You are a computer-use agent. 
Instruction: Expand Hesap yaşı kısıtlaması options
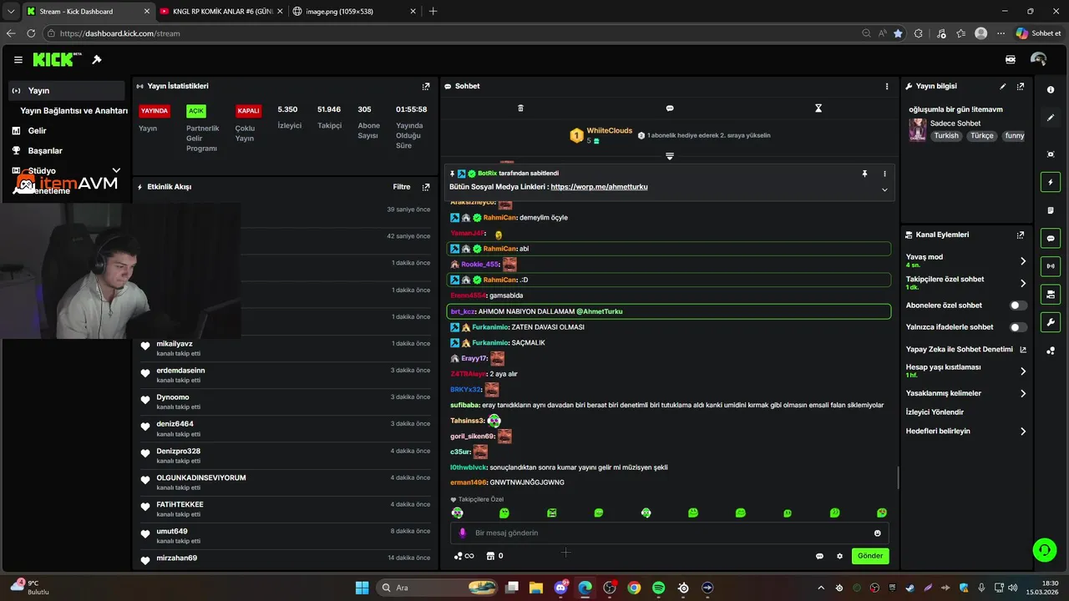point(1023,371)
